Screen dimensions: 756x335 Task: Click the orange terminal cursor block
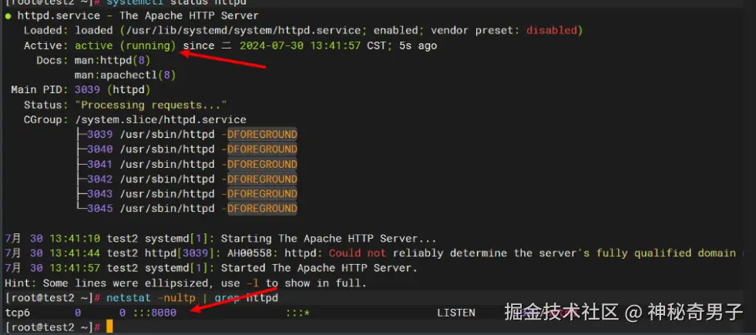(x=109, y=327)
